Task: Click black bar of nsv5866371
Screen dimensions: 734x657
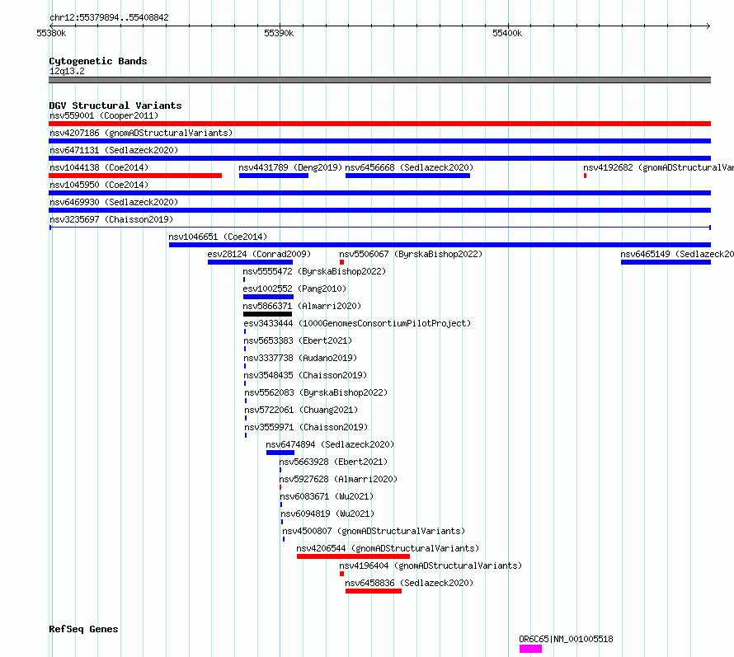Action: [x=268, y=314]
